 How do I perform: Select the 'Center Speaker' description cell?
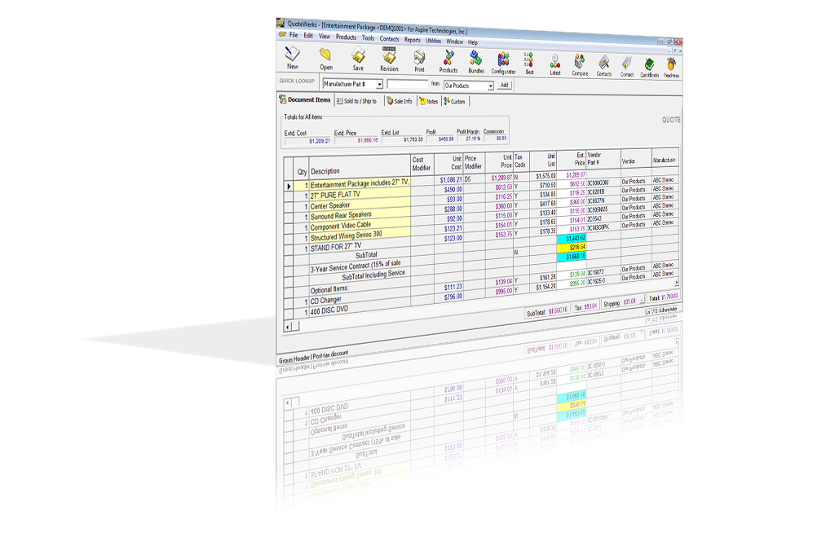pyautogui.click(x=360, y=204)
